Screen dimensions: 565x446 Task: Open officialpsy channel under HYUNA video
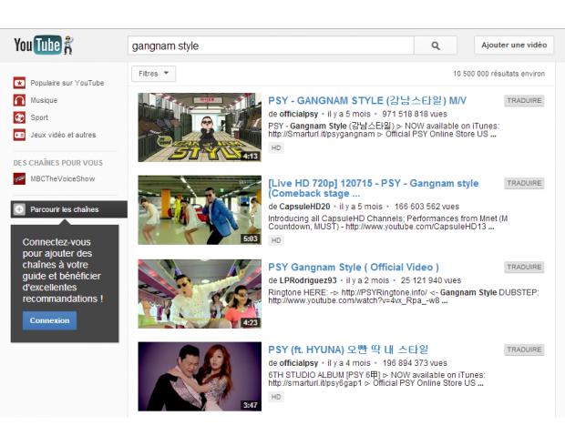[x=299, y=363]
